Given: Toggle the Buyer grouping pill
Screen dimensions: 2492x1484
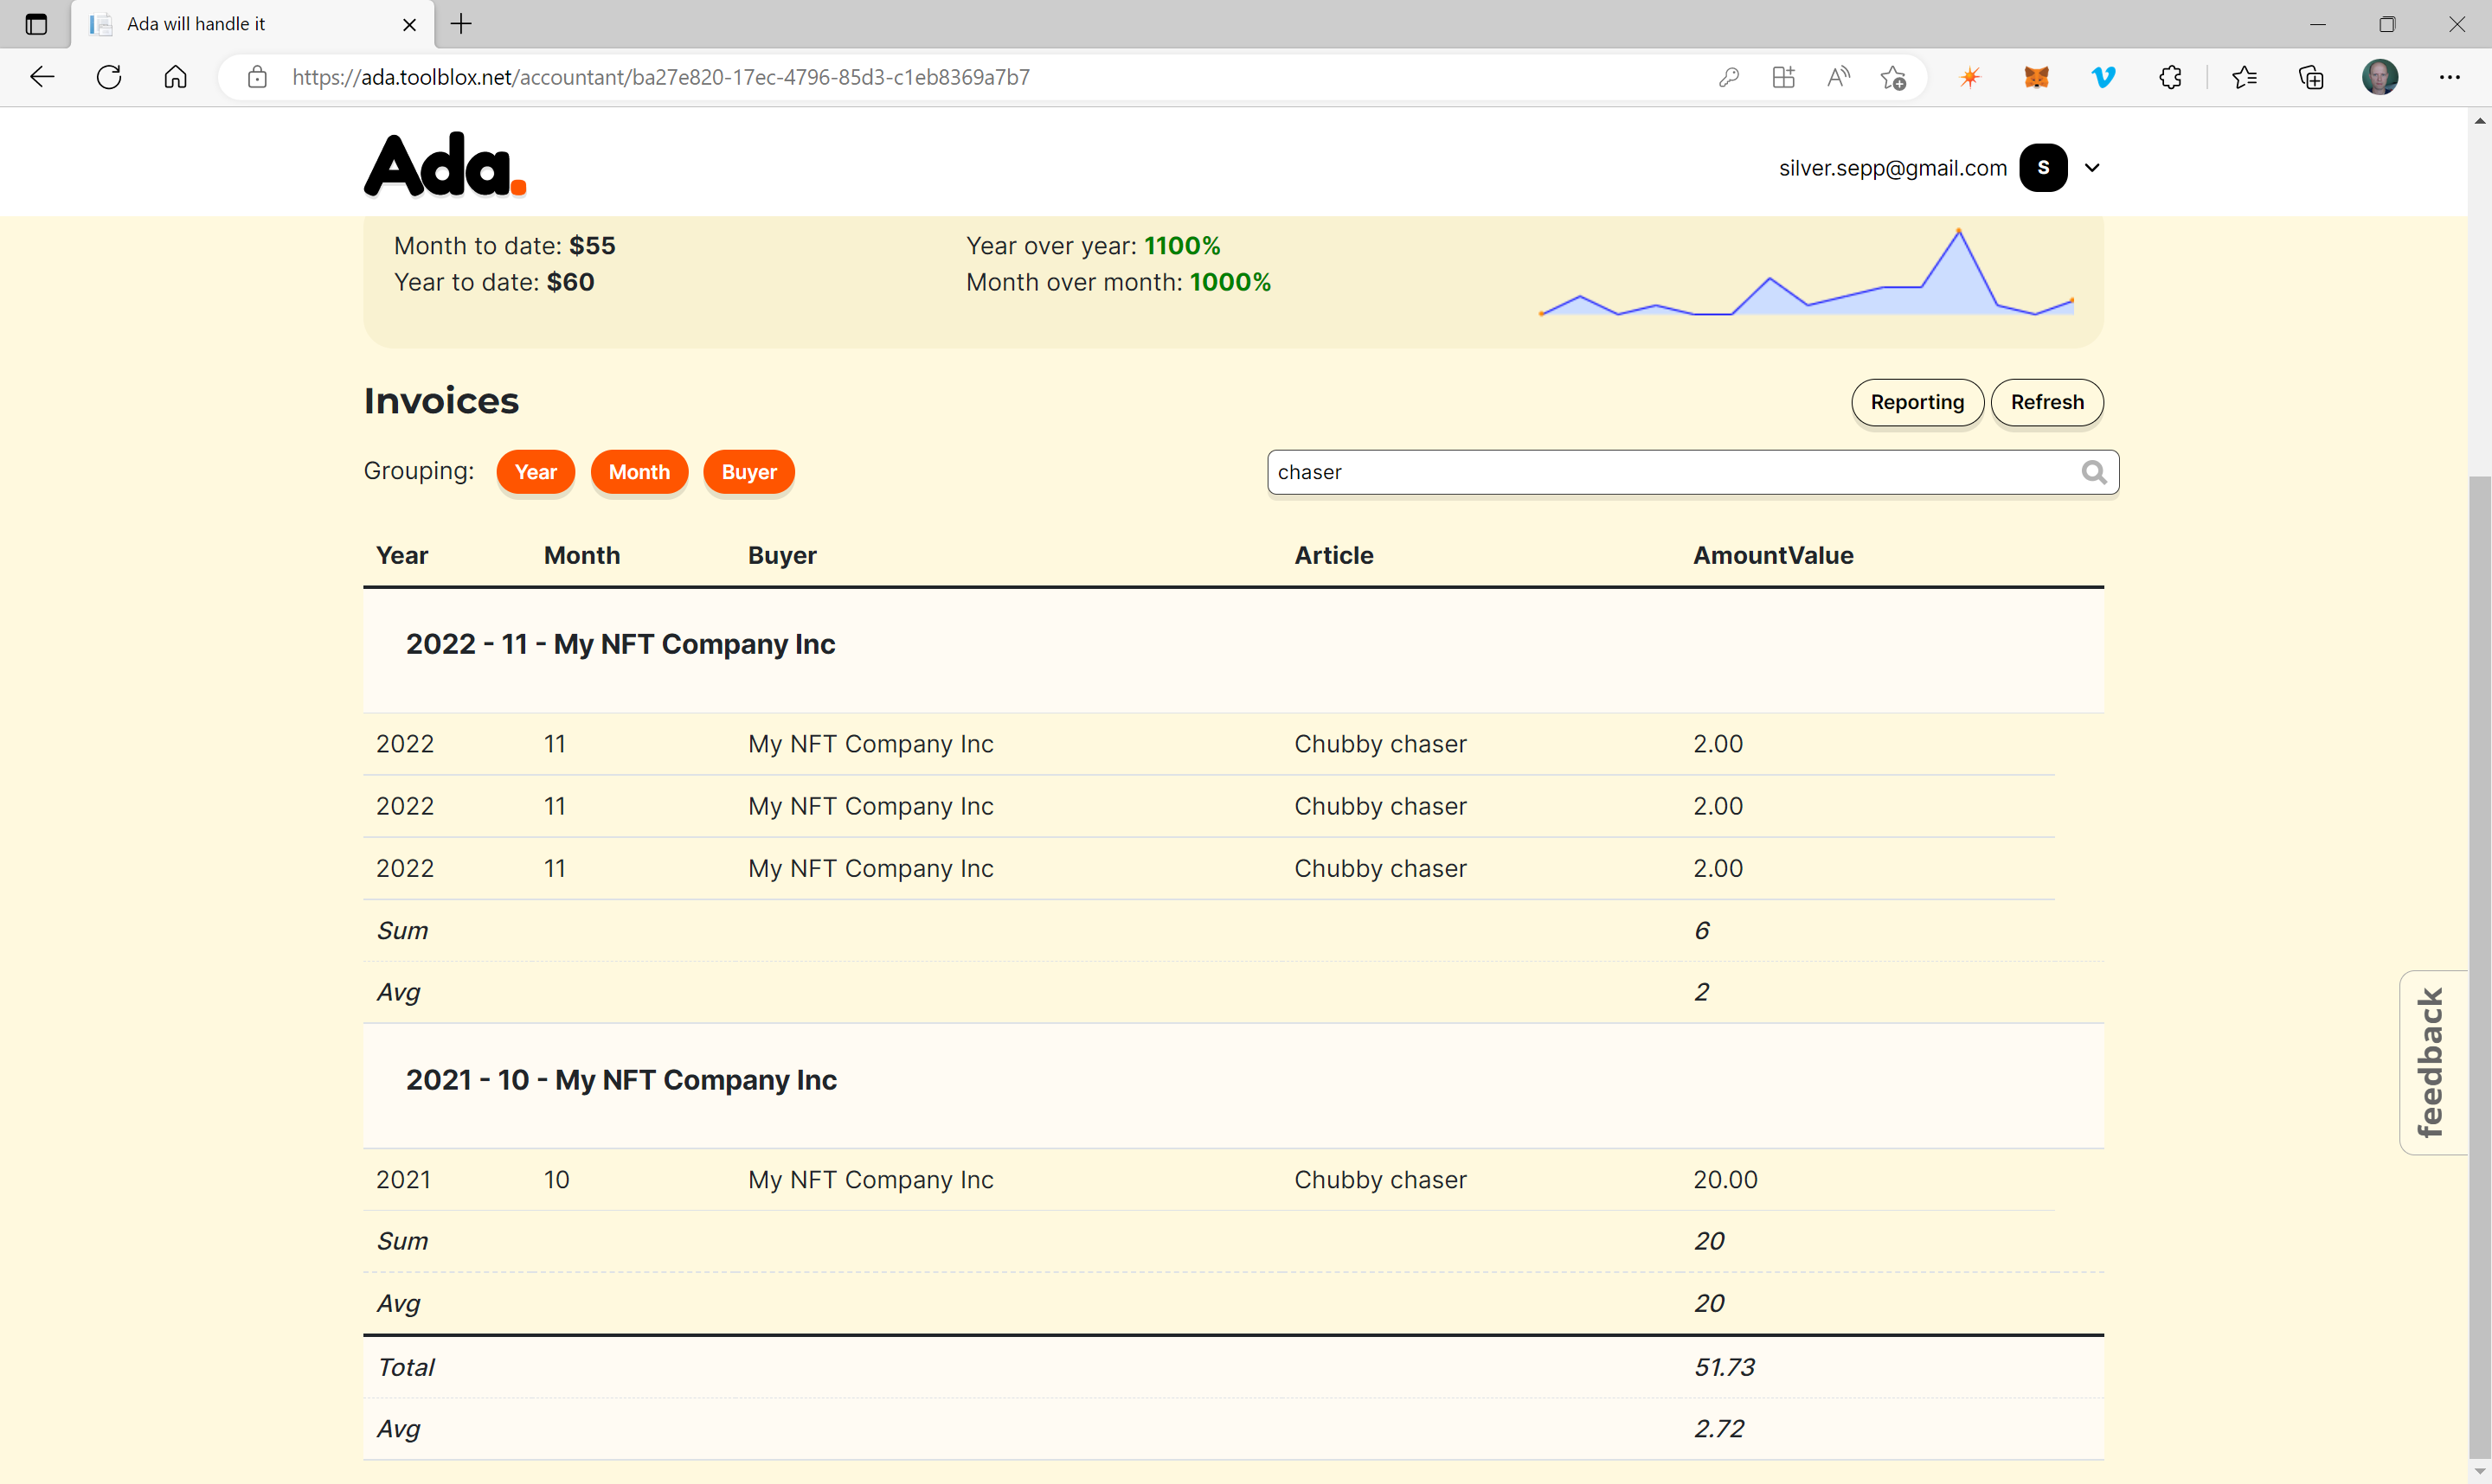Looking at the screenshot, I should [748, 472].
